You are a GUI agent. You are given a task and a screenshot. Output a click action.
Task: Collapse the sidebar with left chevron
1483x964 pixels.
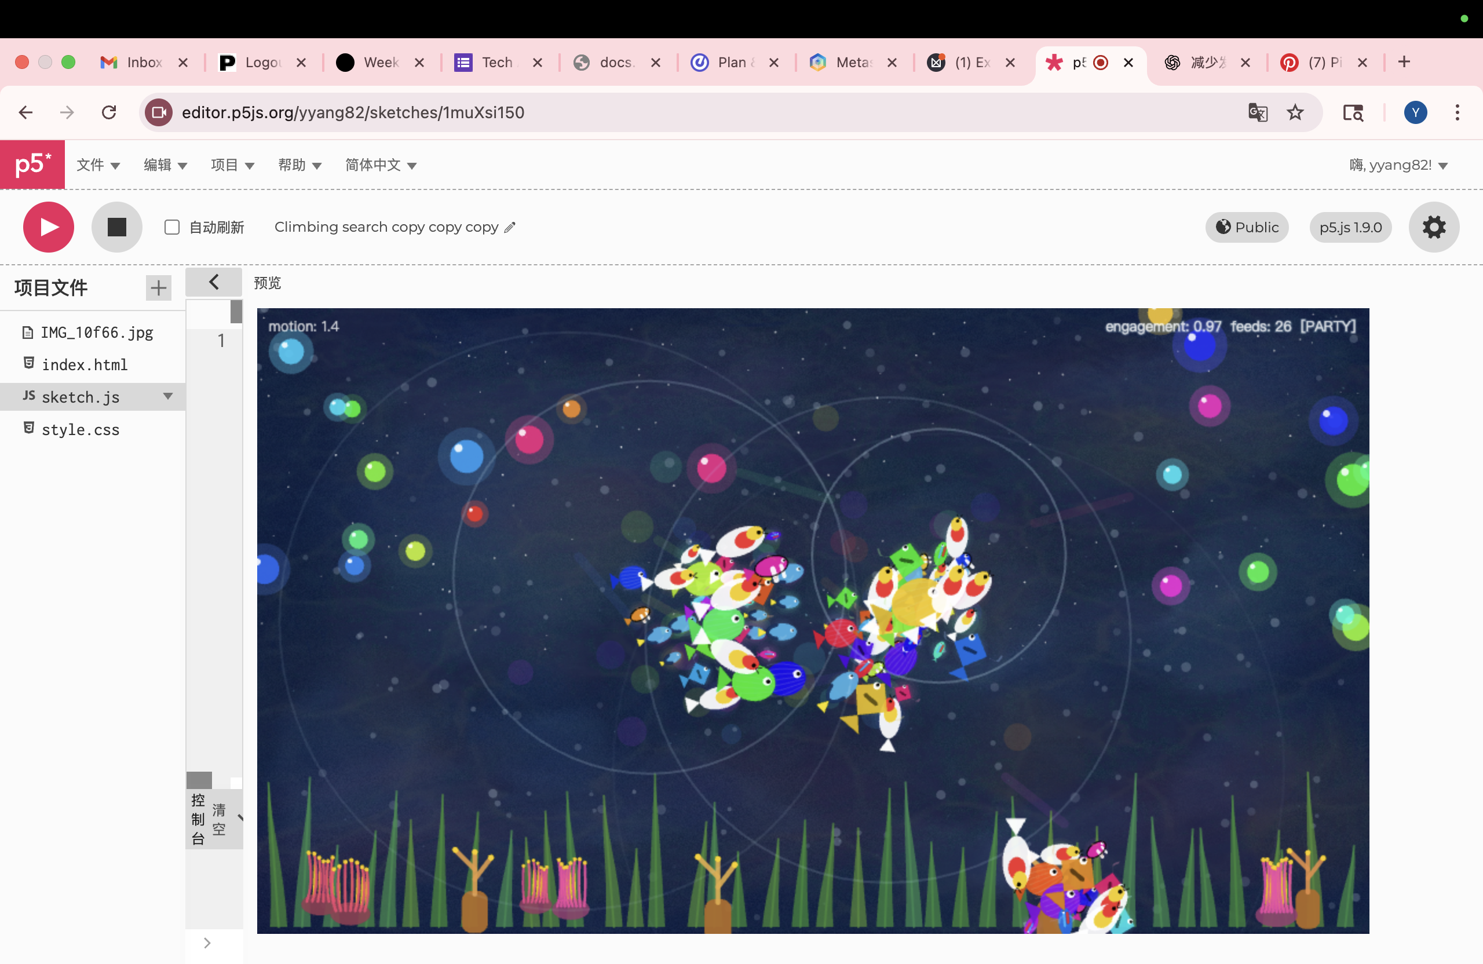214,282
